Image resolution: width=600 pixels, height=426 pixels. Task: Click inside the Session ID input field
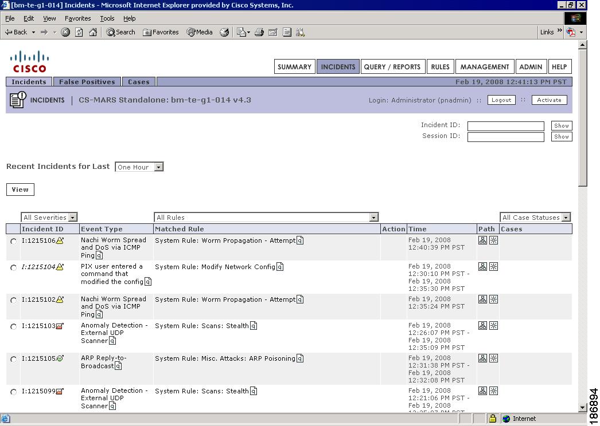[505, 136]
